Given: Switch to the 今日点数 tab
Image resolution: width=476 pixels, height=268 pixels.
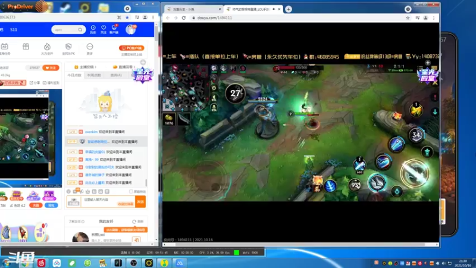Looking at the screenshot, I should (74, 75).
